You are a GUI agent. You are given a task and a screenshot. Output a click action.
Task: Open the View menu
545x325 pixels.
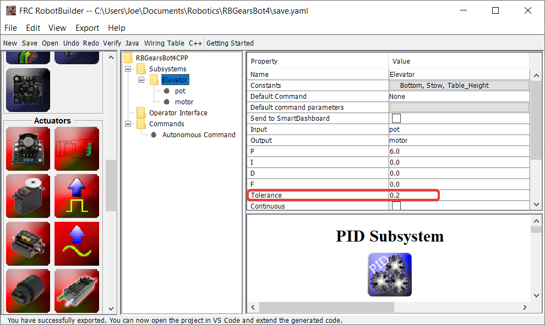point(57,27)
